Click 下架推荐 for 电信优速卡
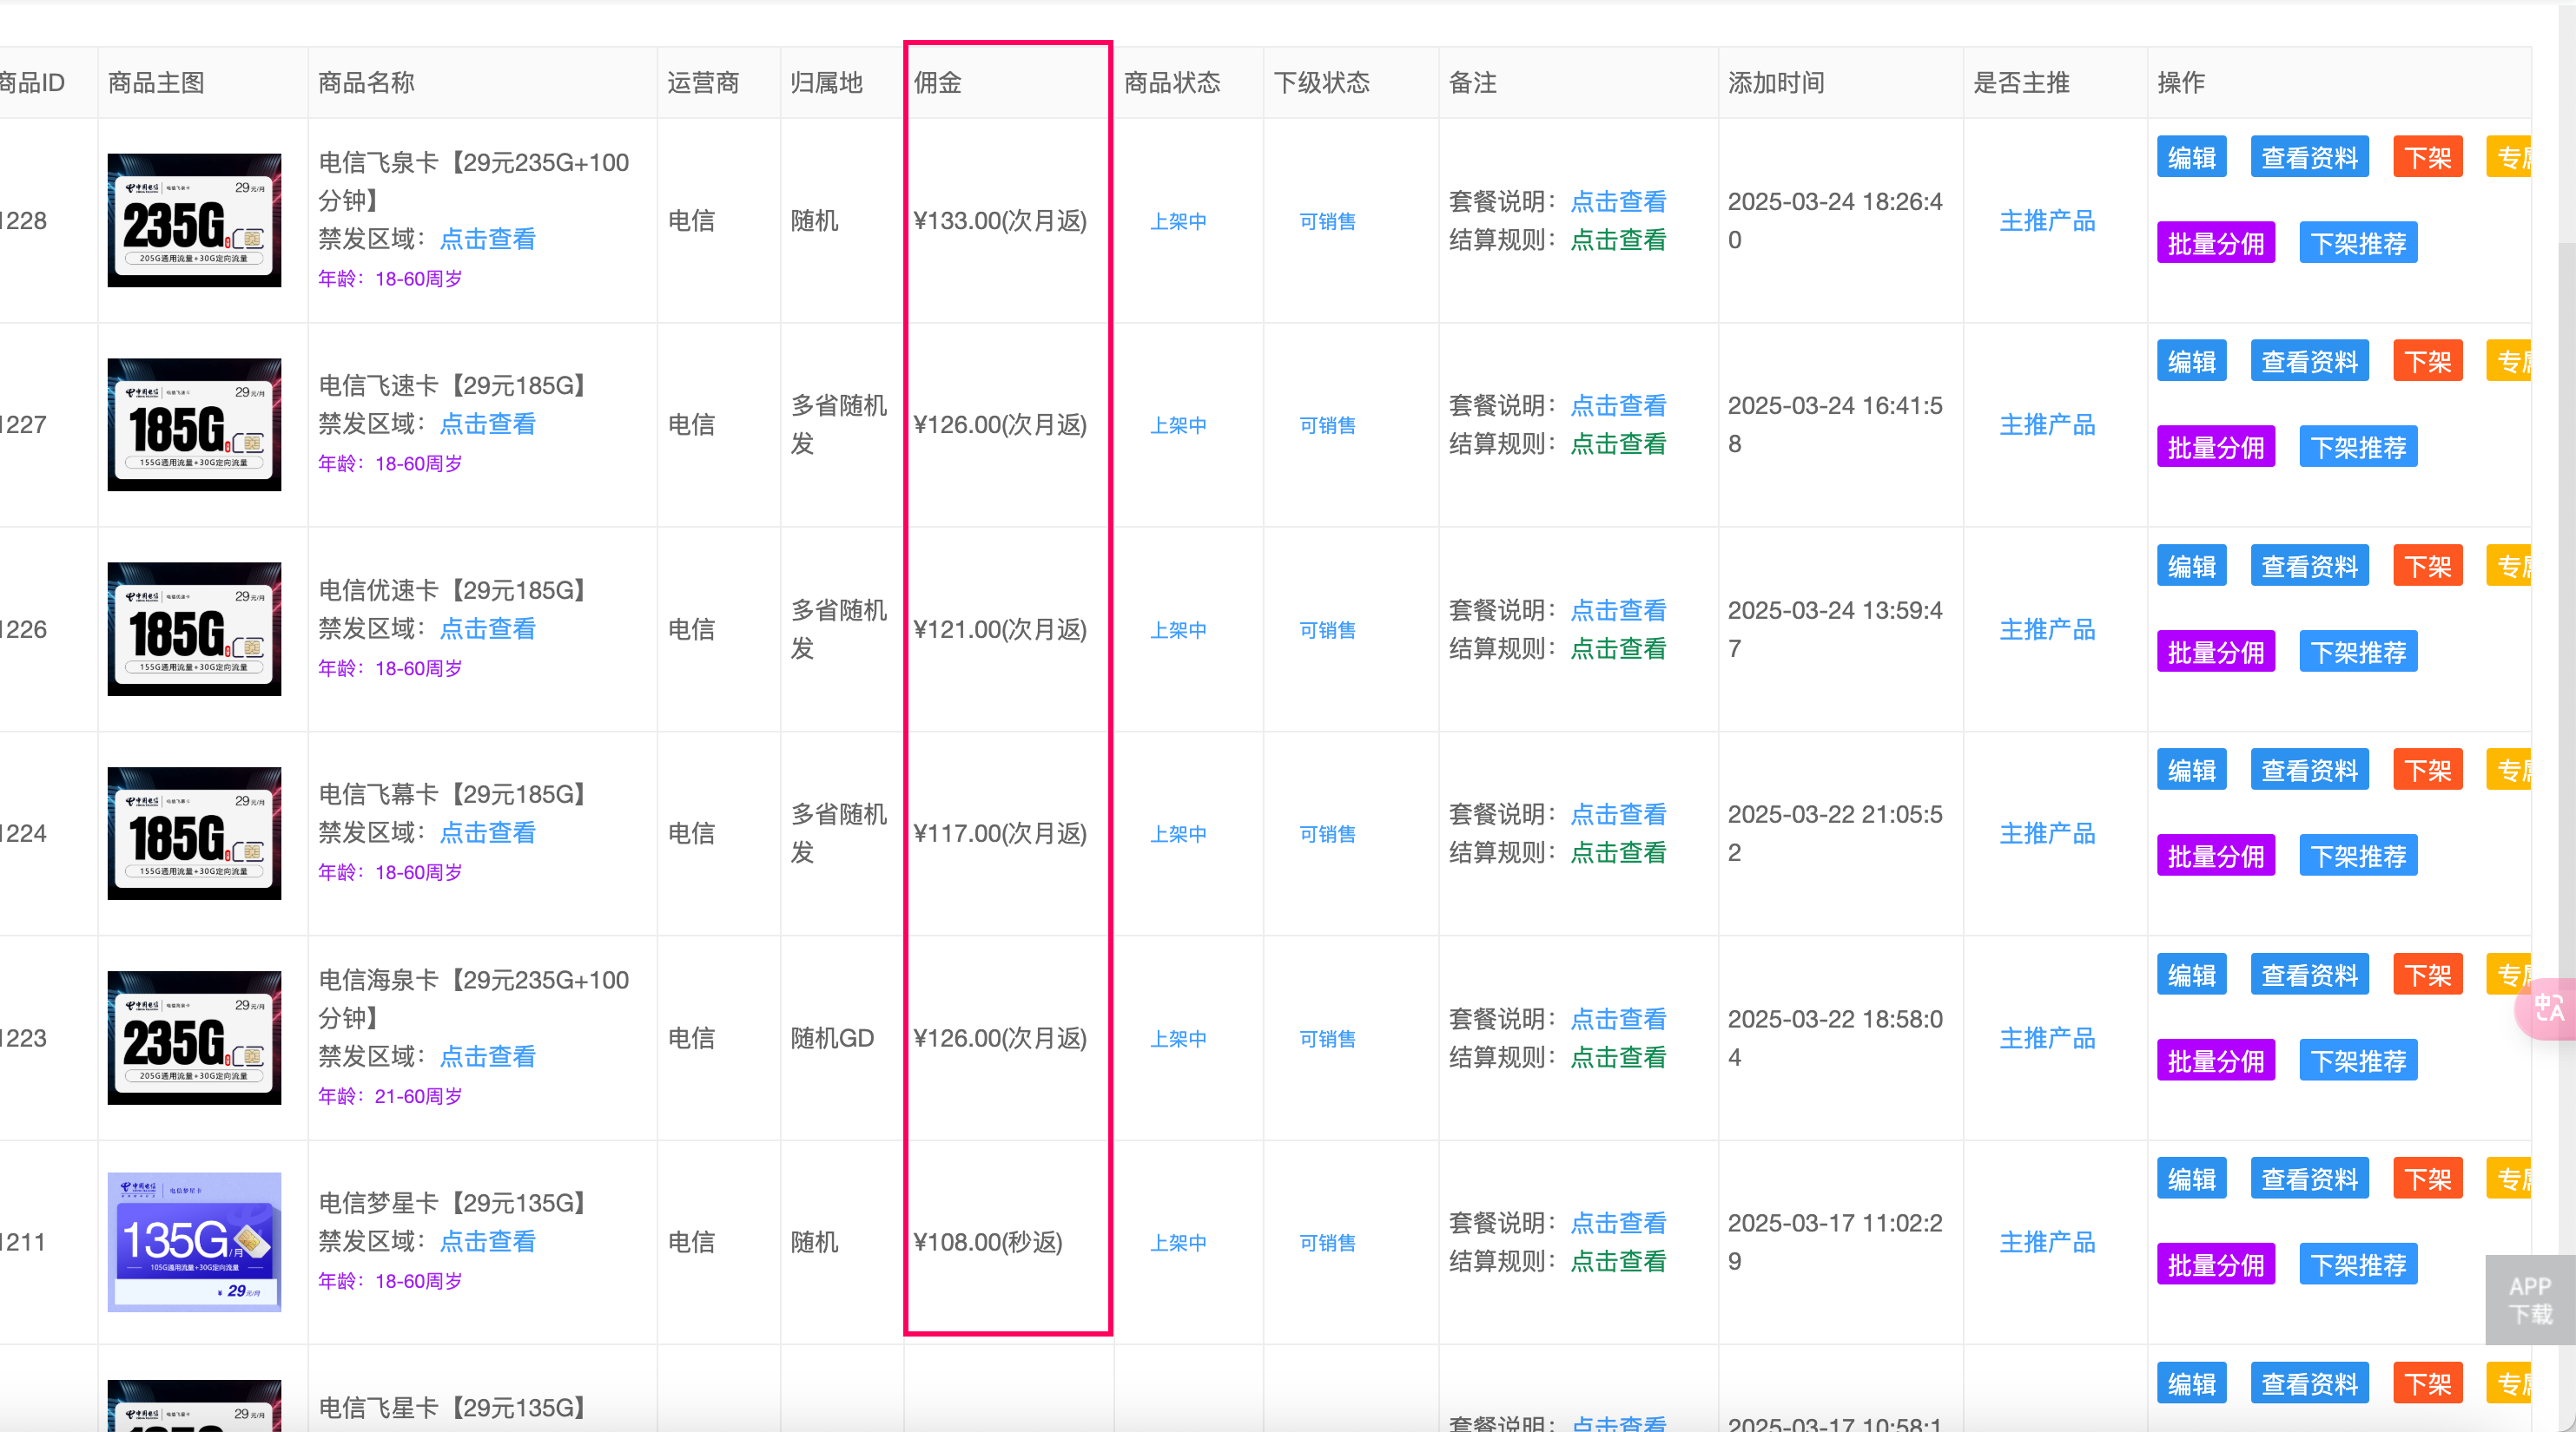Screen dimensions: 2576x1432 click(x=2358, y=652)
